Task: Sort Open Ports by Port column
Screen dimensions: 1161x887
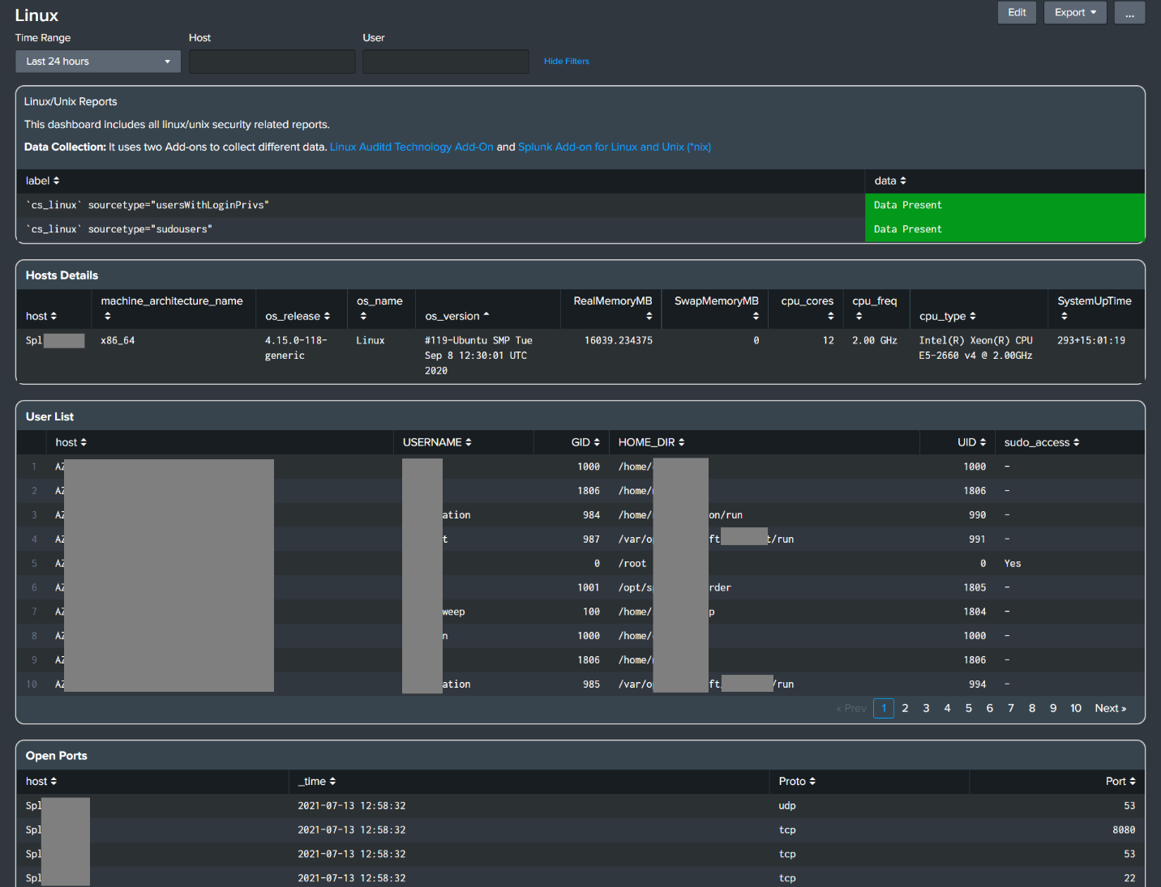Action: 1120,782
